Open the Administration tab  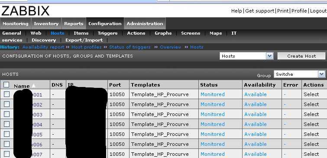145,23
